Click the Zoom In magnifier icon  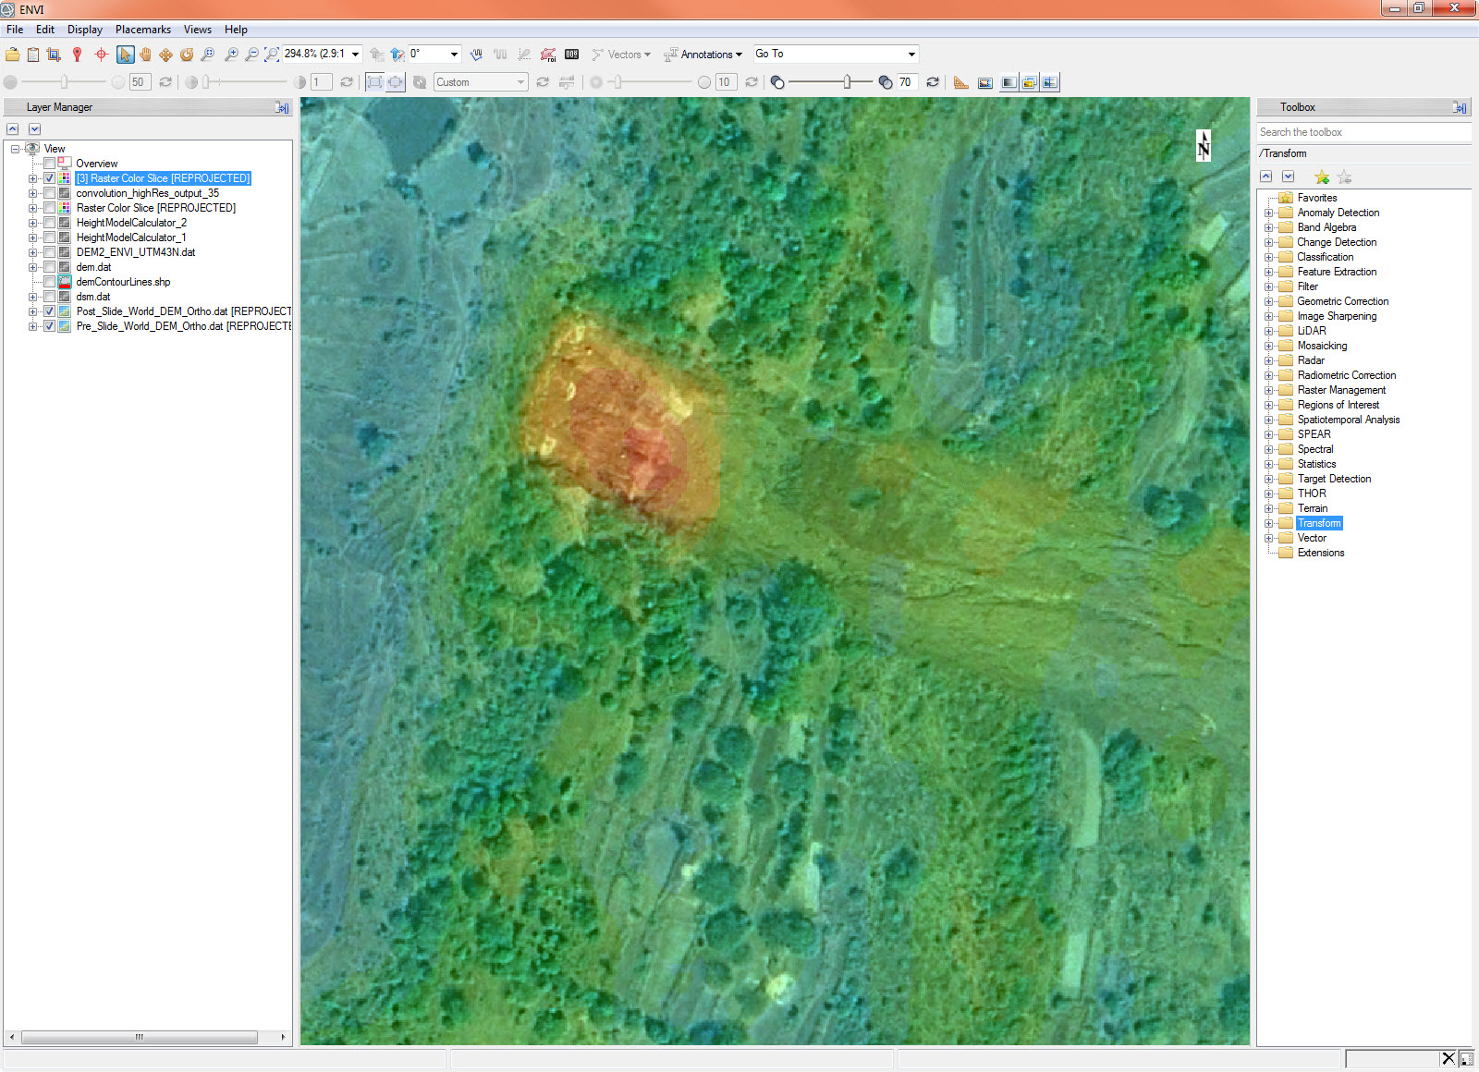231,55
